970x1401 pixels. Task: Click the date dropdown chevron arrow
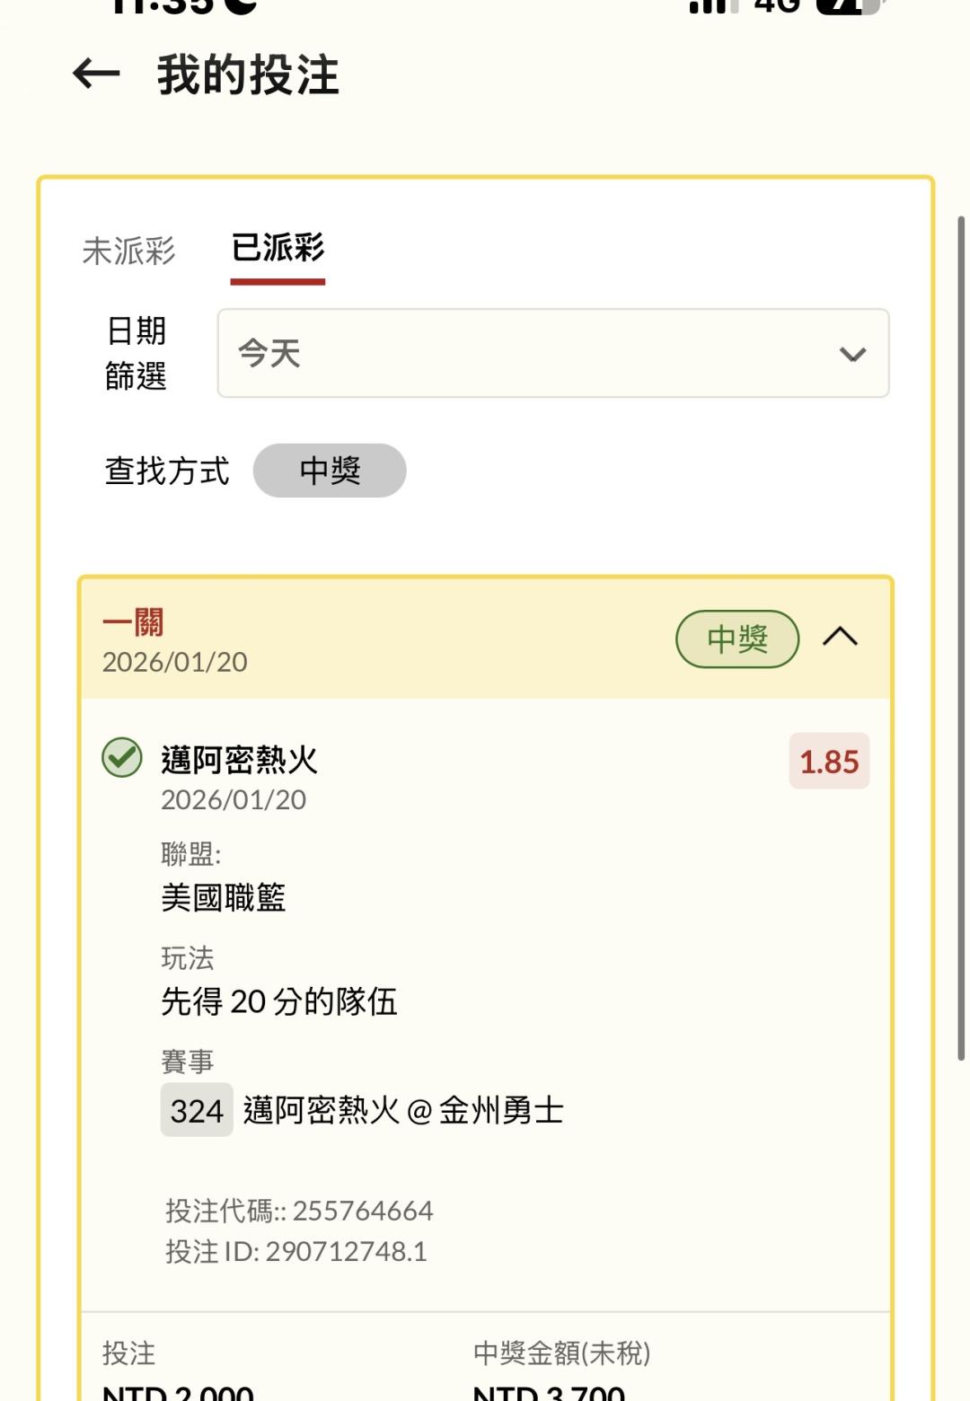click(x=851, y=354)
